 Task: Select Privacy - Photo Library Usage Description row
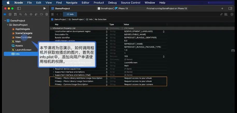point(108,81)
